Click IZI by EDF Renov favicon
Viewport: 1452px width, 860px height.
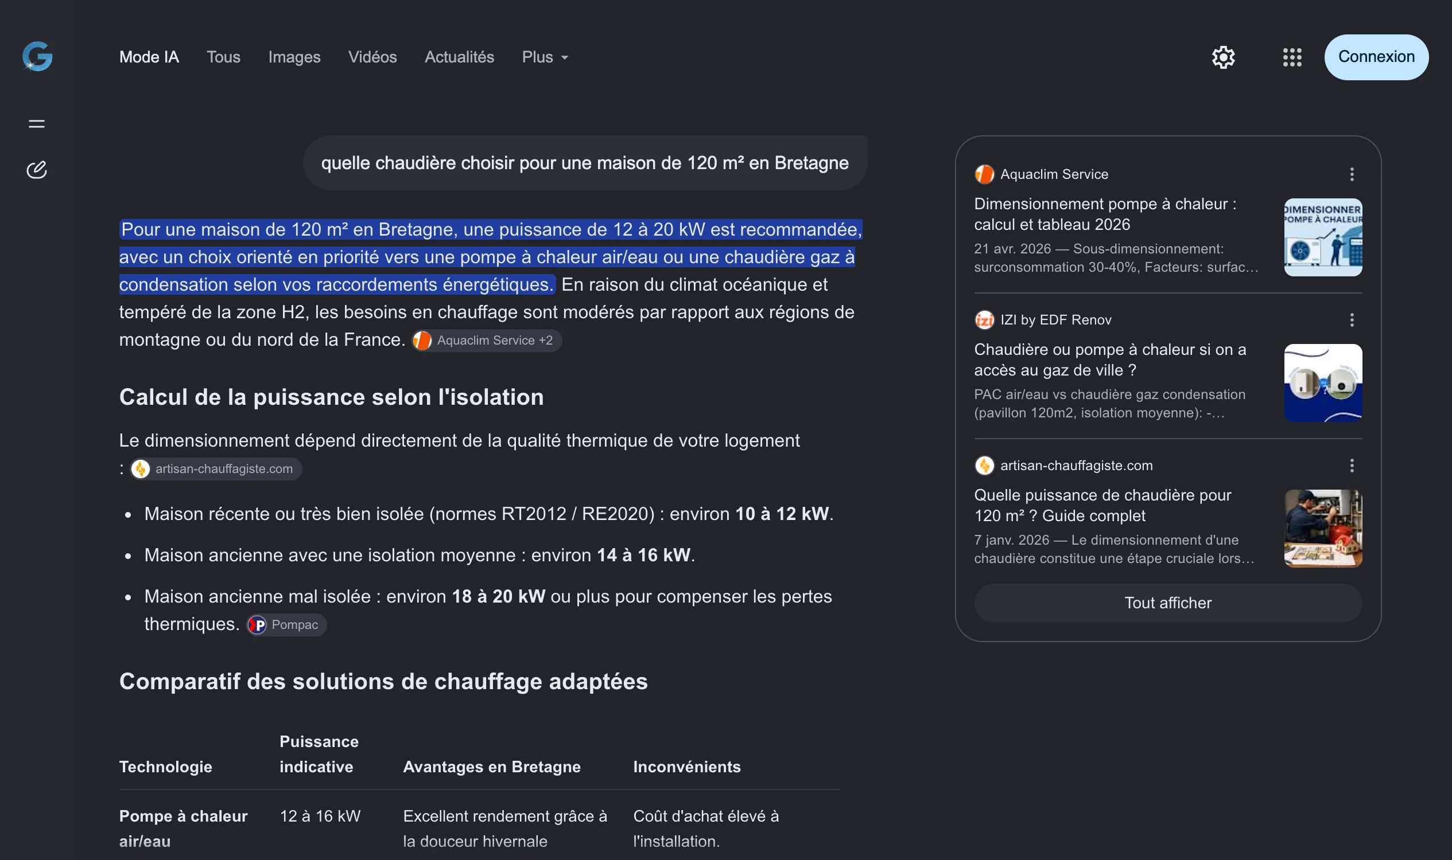coord(984,320)
